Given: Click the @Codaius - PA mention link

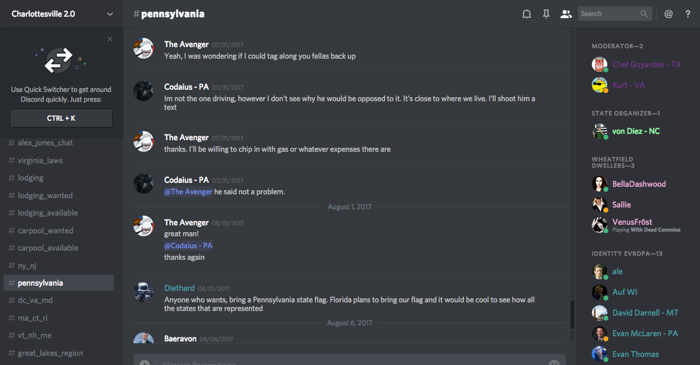Looking at the screenshot, I should click(x=188, y=245).
